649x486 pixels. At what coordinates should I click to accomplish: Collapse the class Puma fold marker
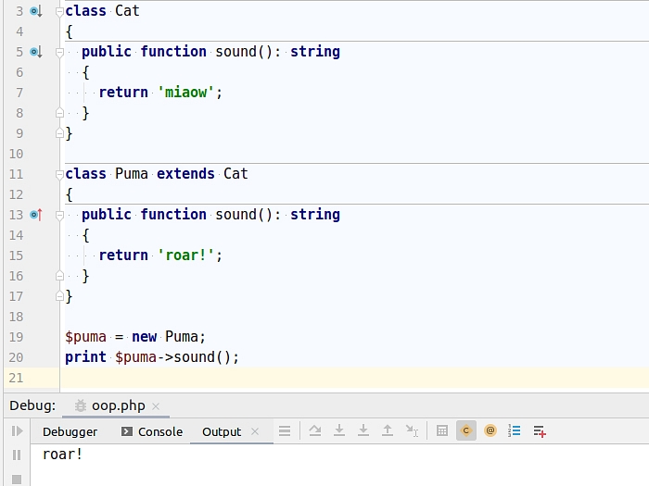[x=59, y=174]
